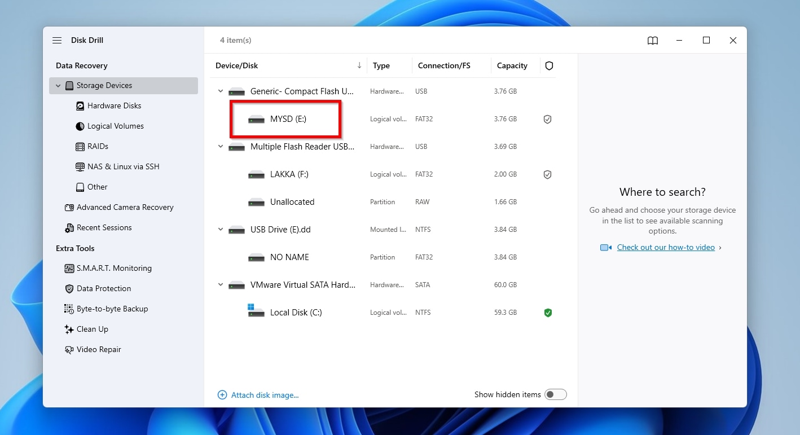Toggle the Show hidden items switch
800x435 pixels.
point(556,395)
